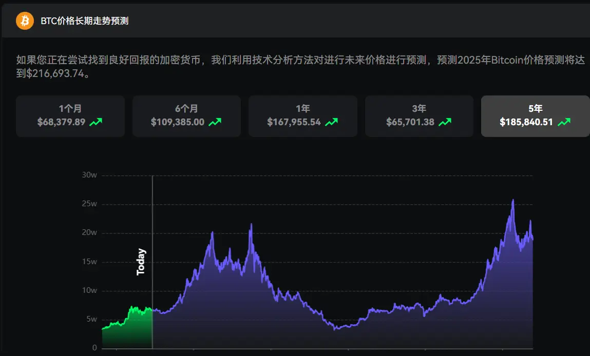
Task: Click the BTC价格长期走势预测 heading
Action: (x=85, y=21)
